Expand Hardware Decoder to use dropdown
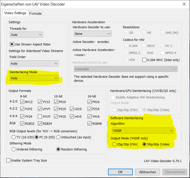Image resolution: width=190 pixels, height=178 pixels. (93, 34)
